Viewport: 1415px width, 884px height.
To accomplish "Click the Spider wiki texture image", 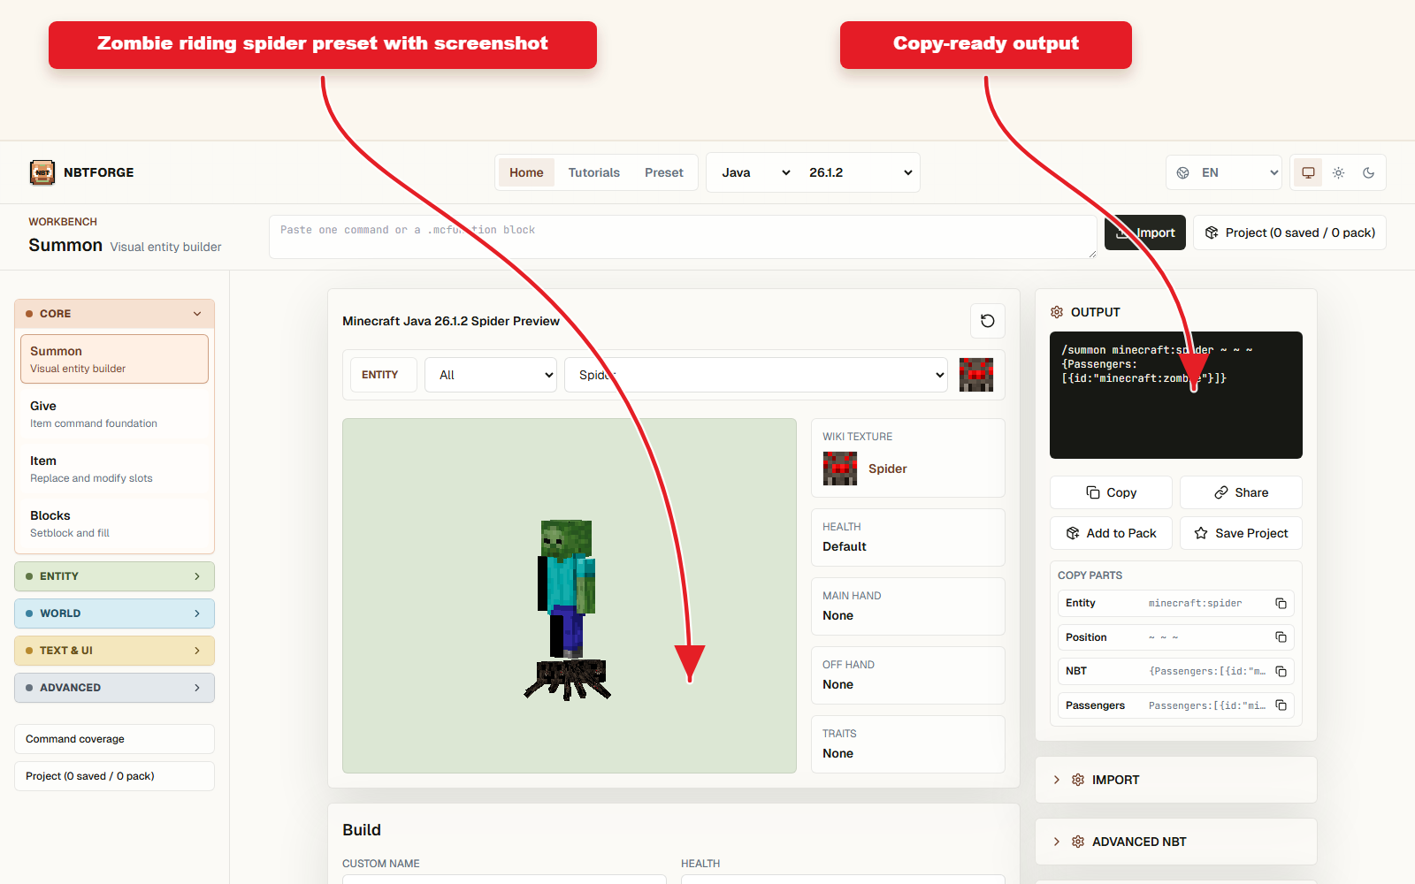I will coord(840,469).
